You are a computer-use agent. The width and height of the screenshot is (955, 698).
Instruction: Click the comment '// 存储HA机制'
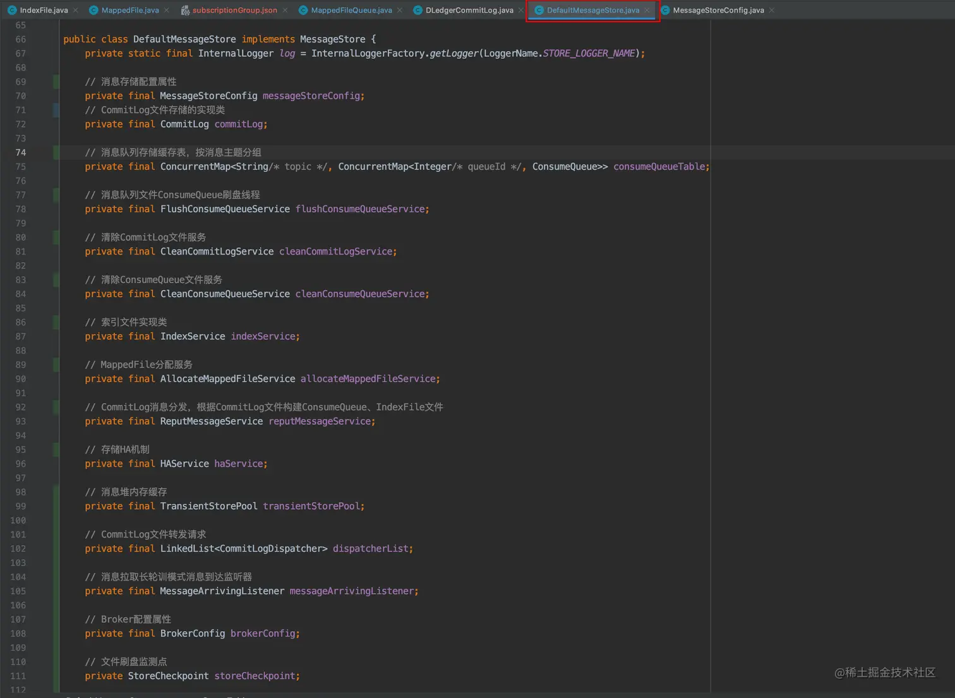(117, 450)
